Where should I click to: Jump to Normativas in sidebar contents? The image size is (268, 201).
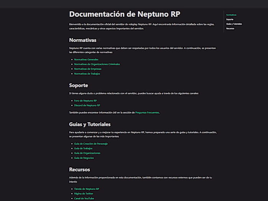(231, 15)
